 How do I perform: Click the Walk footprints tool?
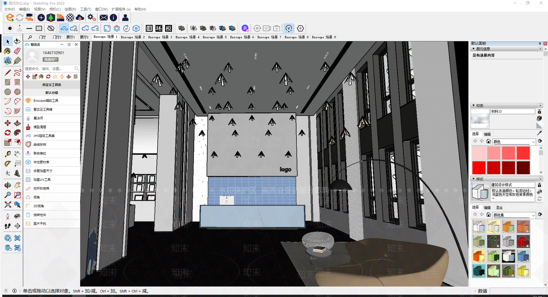point(8,226)
